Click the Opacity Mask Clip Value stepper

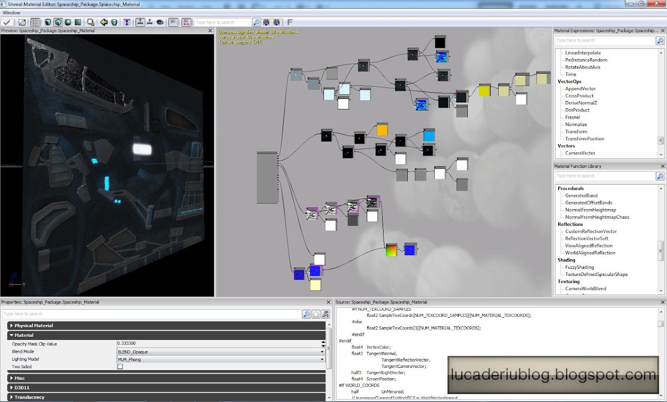323,344
